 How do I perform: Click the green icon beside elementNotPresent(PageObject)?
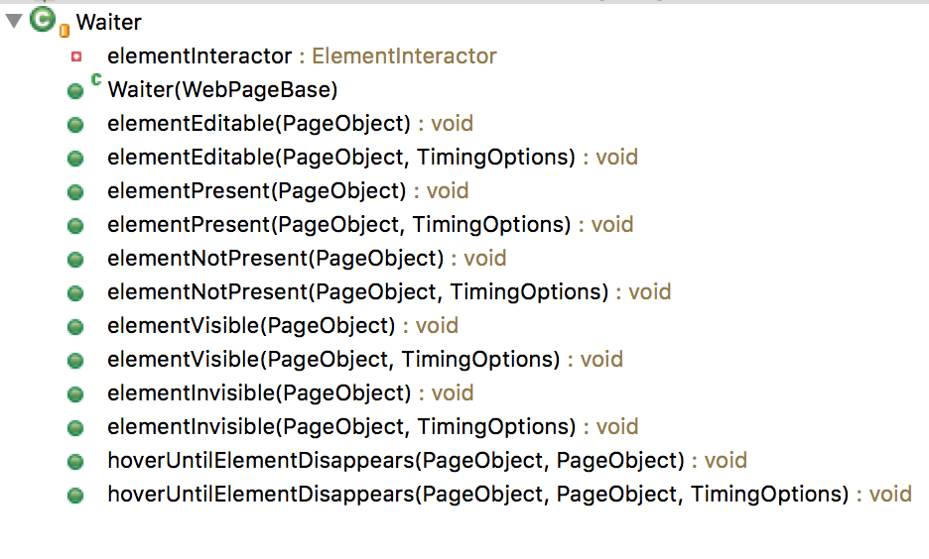point(75,260)
